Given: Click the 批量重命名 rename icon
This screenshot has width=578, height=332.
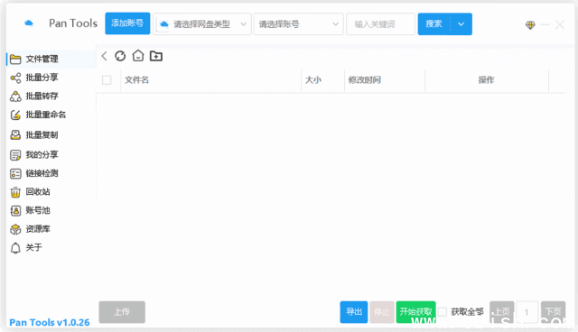Looking at the screenshot, I should coord(15,115).
